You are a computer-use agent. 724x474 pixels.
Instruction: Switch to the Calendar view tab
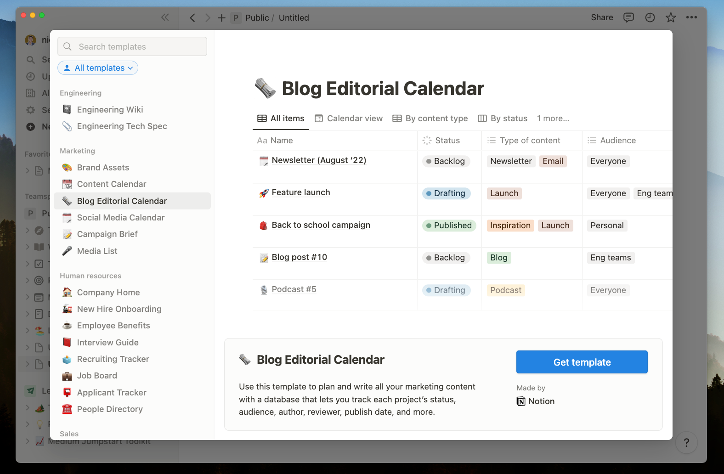[349, 118]
